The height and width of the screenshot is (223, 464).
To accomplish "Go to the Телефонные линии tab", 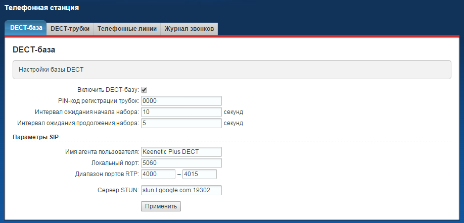I will (x=127, y=29).
